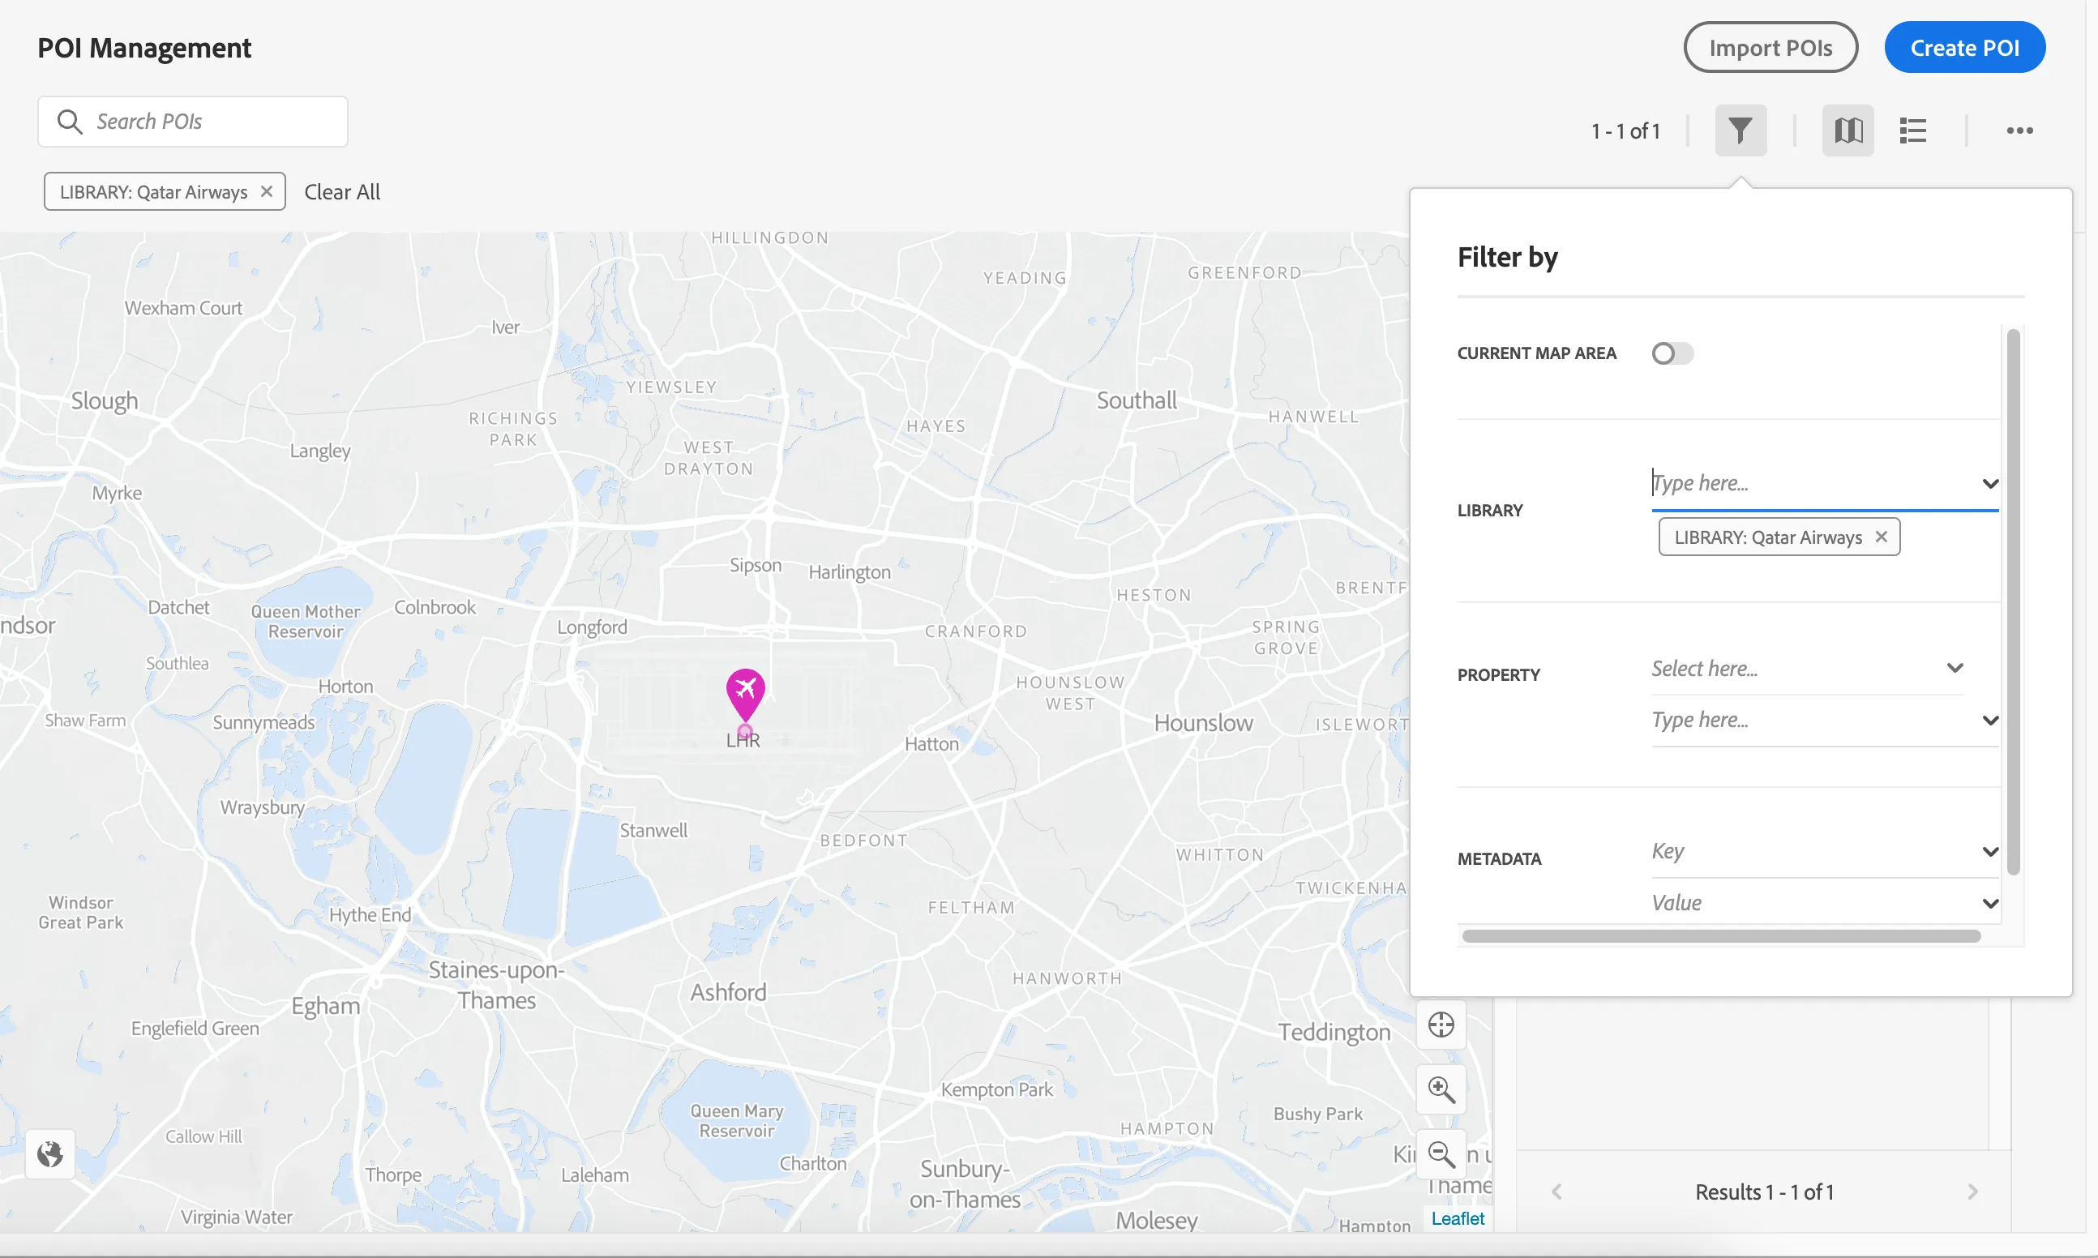Click the filter panel vertical scrollbar
Screen dimensions: 2098x1258
coord(2012,602)
